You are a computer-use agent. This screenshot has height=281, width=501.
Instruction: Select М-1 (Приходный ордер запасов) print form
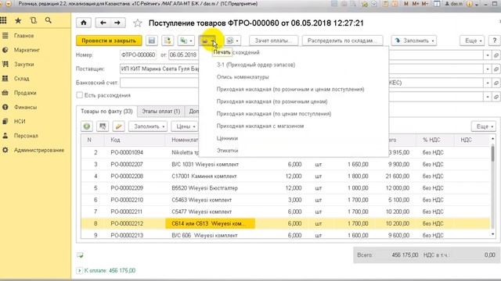(256, 65)
